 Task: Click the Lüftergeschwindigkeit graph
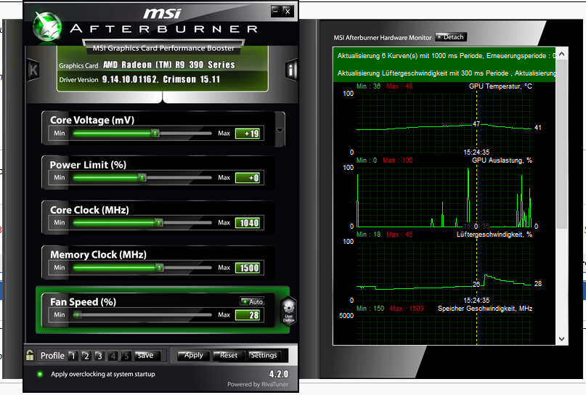tap(444, 271)
